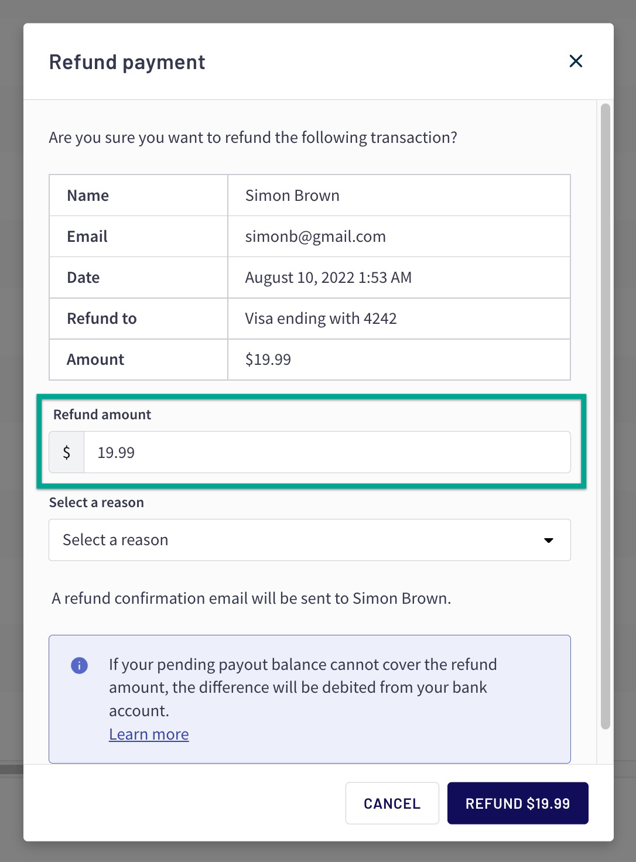Click the refund confirmation email message
The height and width of the screenshot is (862, 636).
pos(251,598)
